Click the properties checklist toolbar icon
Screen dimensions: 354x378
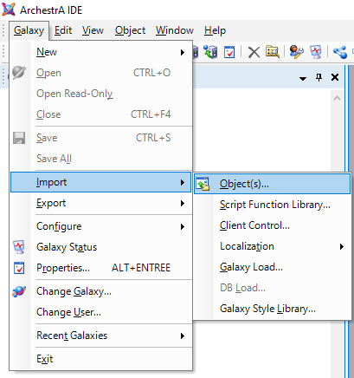tap(229, 52)
